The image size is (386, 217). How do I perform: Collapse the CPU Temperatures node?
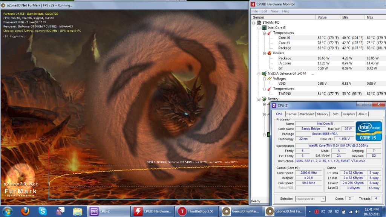click(264, 33)
